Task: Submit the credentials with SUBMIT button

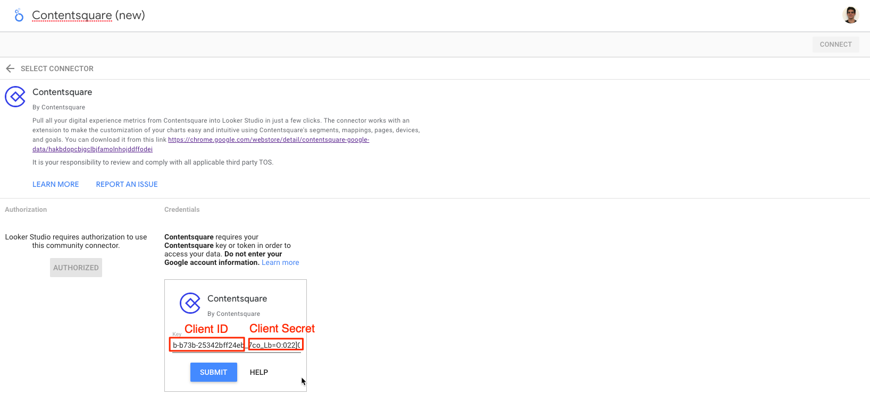Action: coord(214,372)
